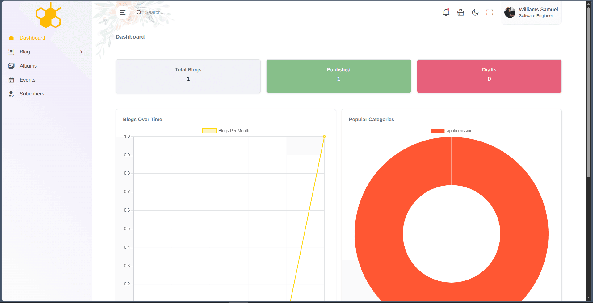Click the Subcribers person icon in the sidebar
Viewport: 593px width, 303px height.
point(11,94)
